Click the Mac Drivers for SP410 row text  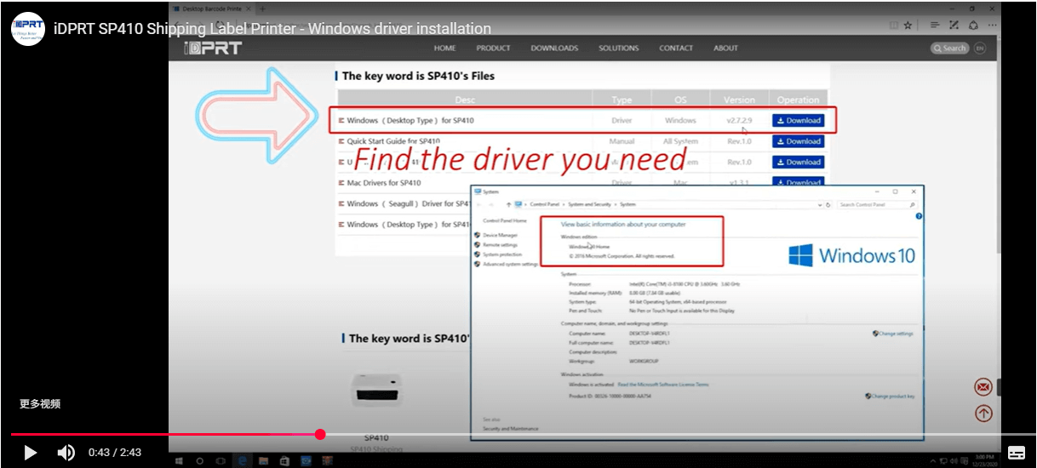pos(384,183)
